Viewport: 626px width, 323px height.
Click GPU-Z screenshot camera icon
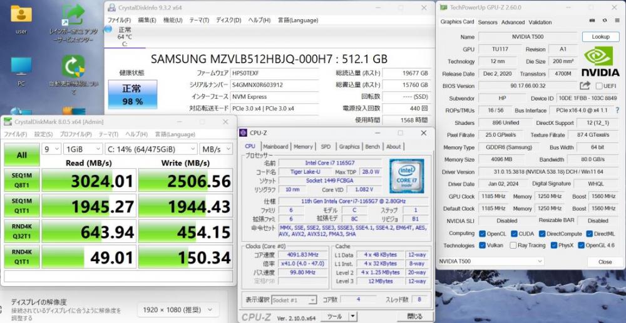click(592, 21)
